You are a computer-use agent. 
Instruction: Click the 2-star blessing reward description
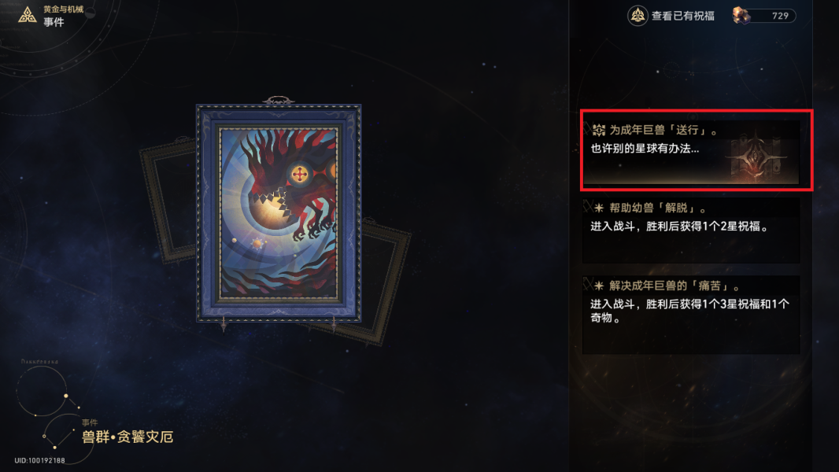tap(679, 227)
